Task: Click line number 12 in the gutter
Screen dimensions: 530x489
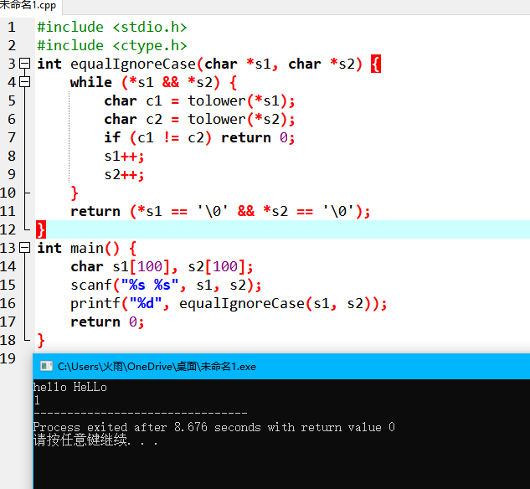Action: [8, 229]
